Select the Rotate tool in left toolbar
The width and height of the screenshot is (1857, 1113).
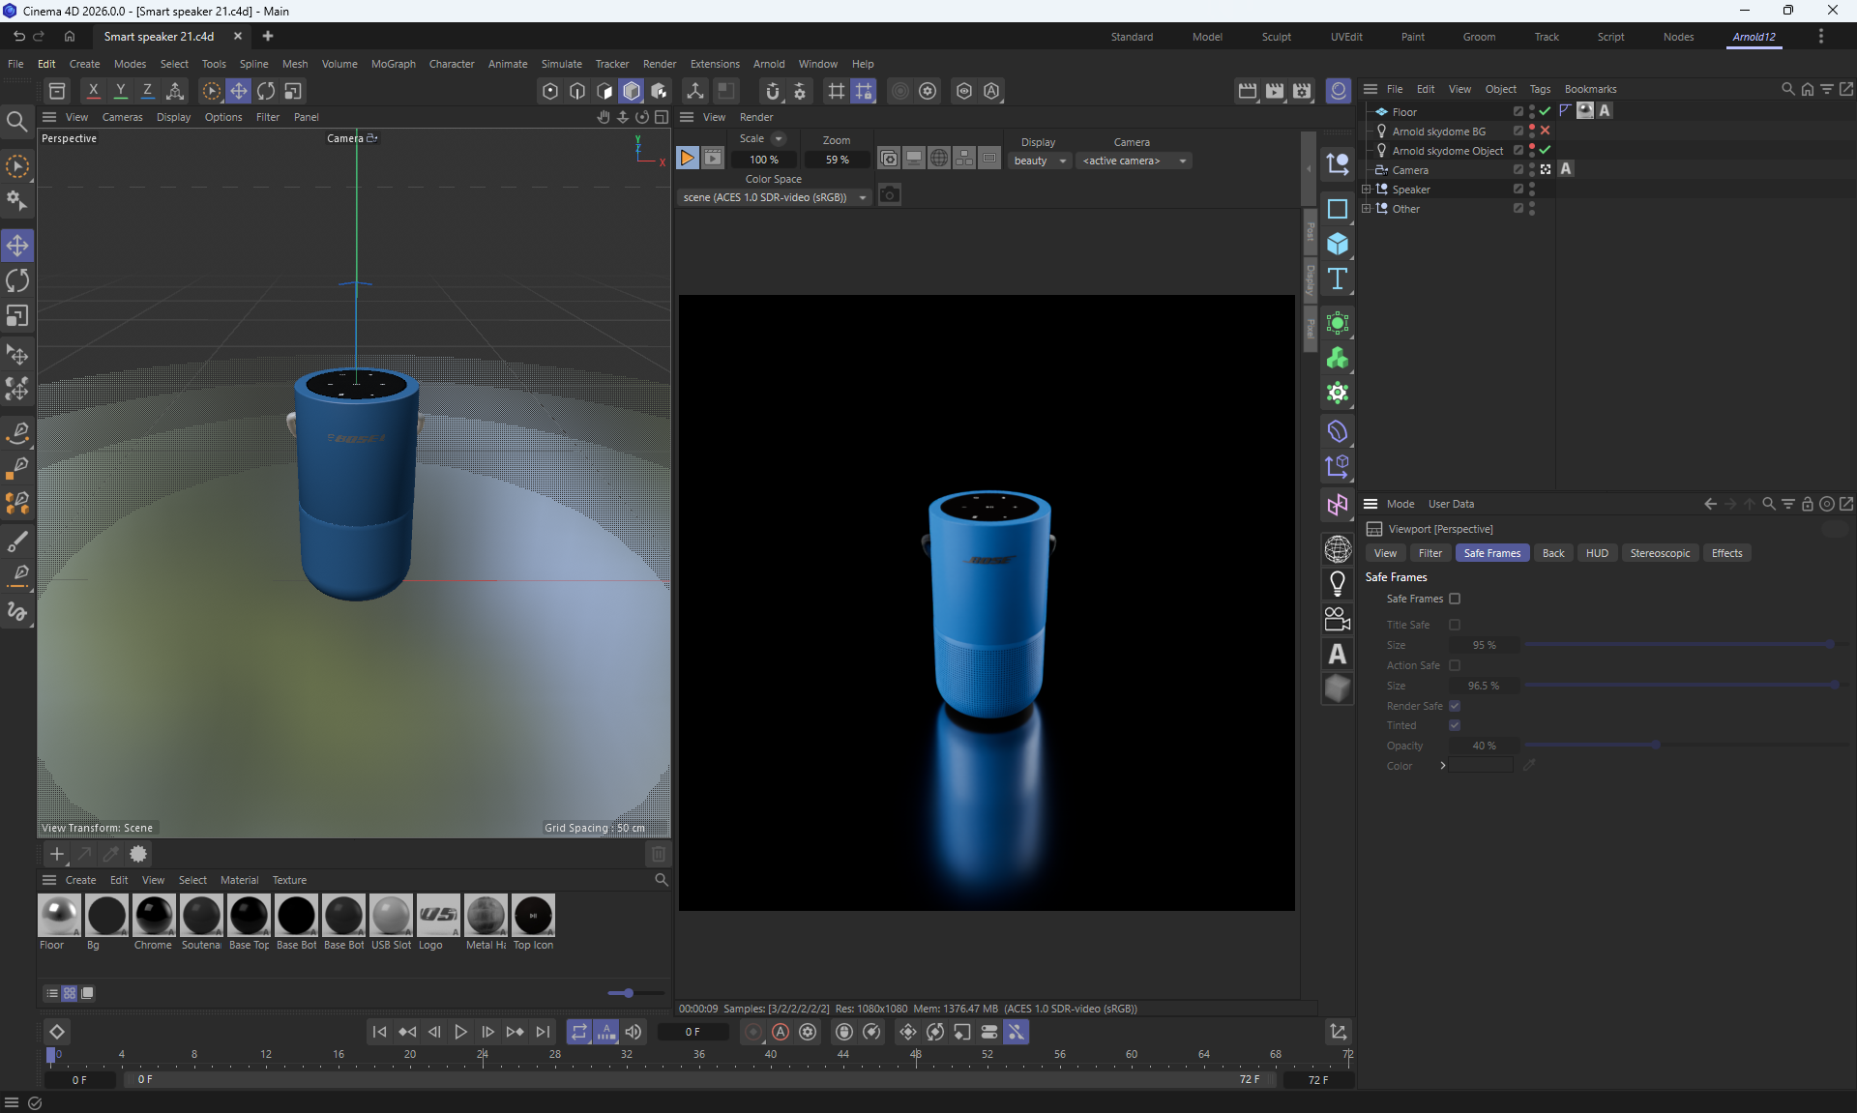click(17, 281)
